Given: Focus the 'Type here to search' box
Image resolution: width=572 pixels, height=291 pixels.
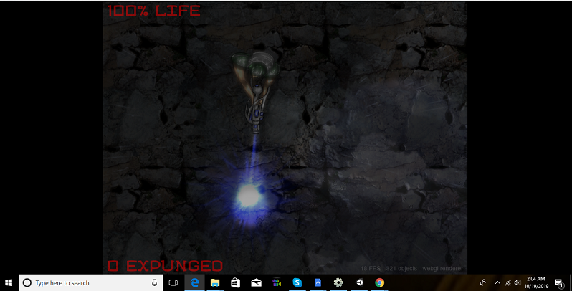Looking at the screenshot, I should coord(90,282).
